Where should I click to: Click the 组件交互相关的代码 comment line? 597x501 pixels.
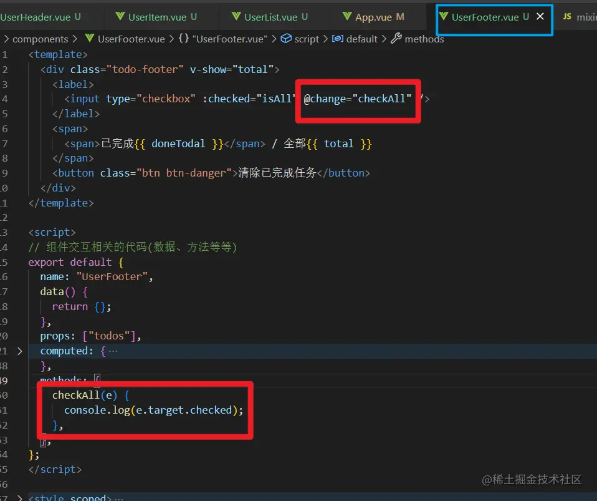tap(133, 247)
